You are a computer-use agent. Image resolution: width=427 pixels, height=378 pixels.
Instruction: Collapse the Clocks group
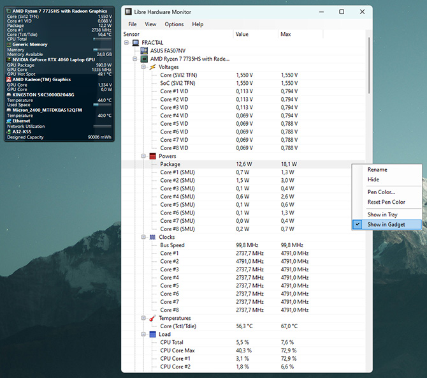[x=143, y=237]
